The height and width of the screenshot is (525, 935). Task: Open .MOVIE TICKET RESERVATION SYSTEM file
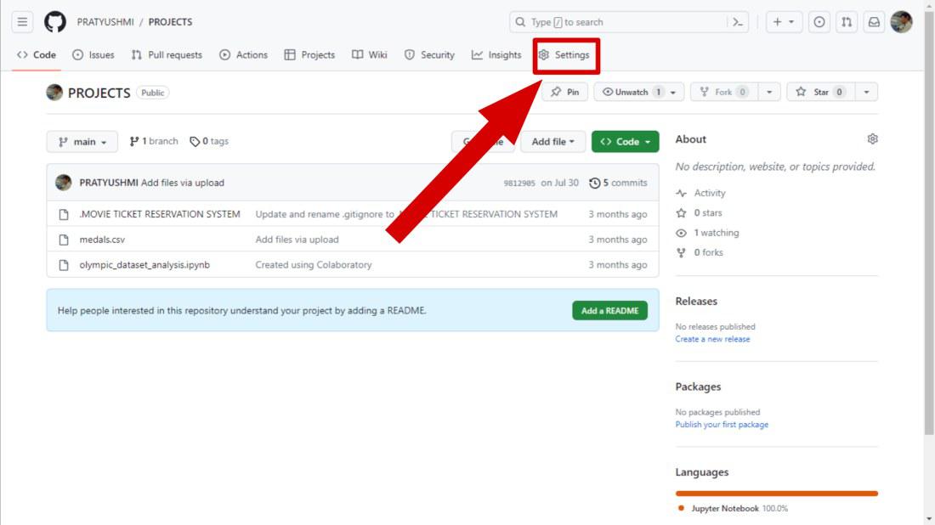160,214
